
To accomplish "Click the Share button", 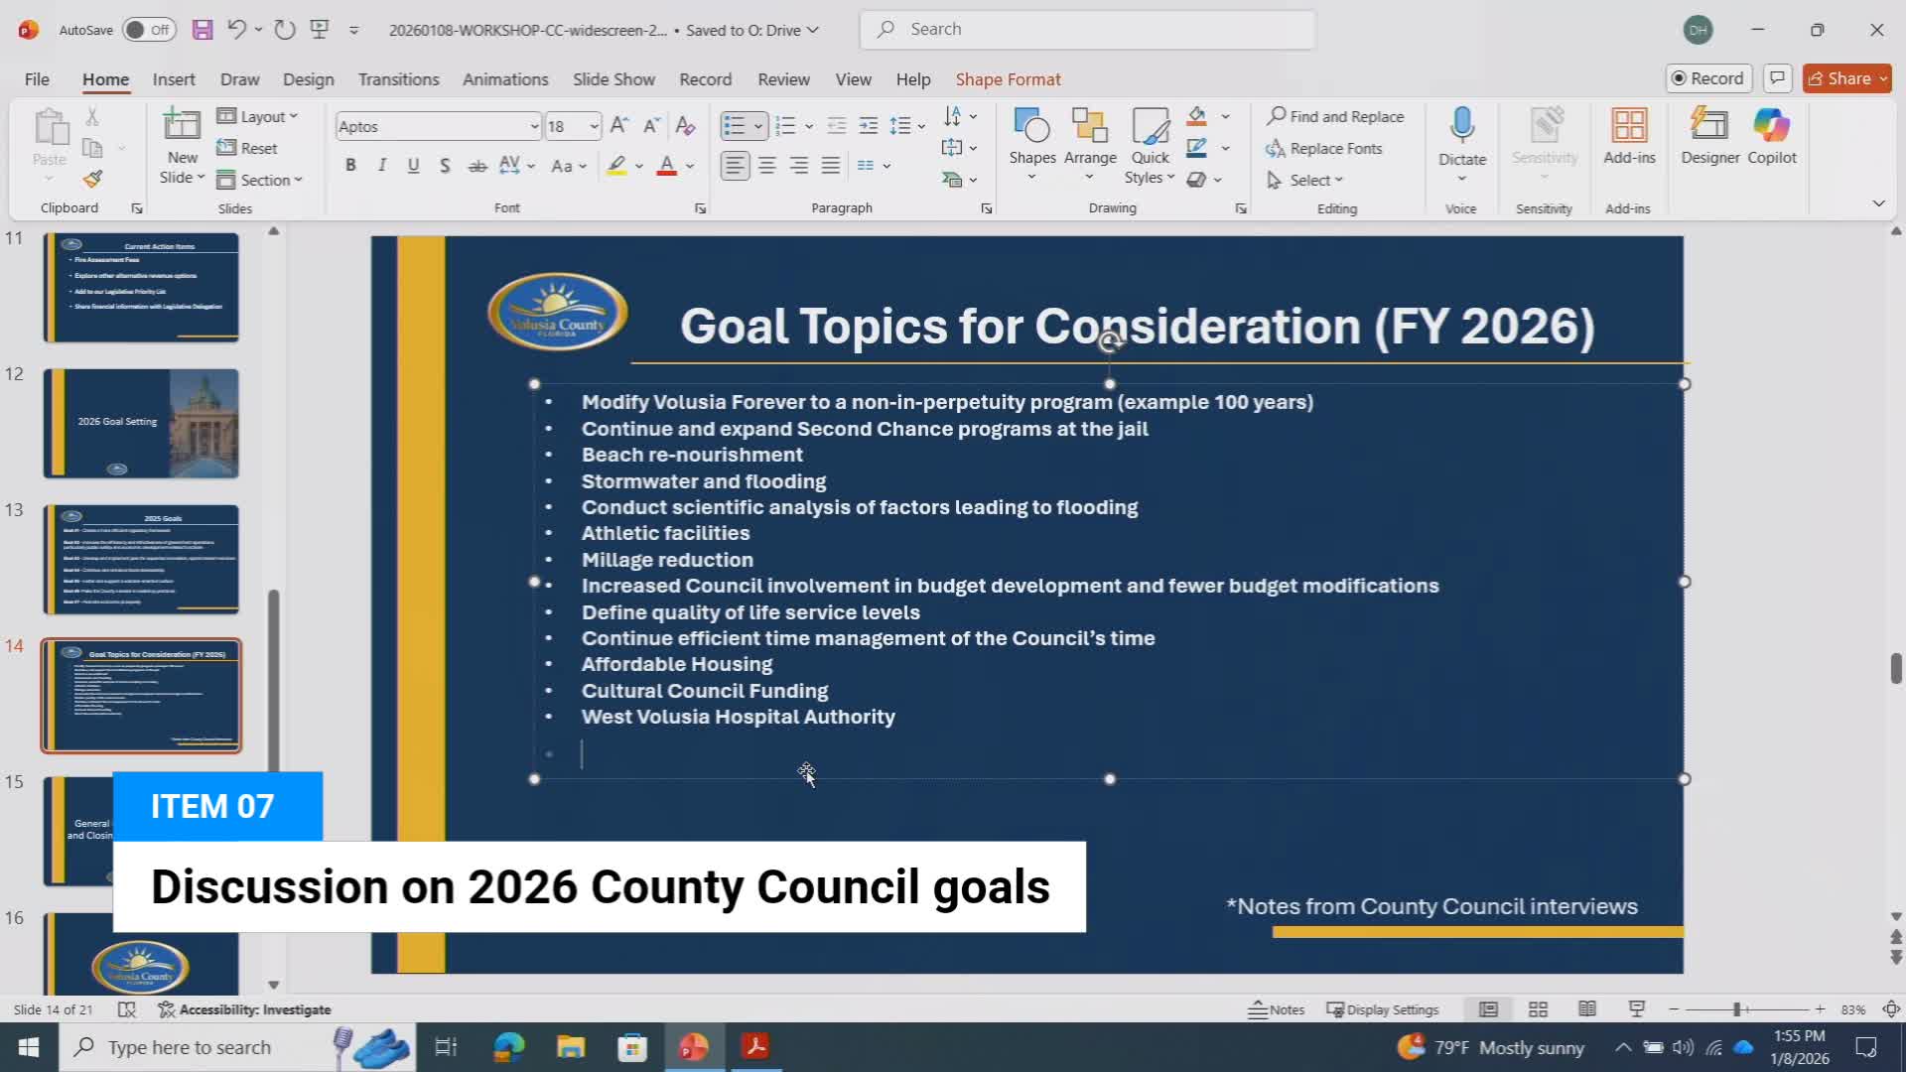I will [1844, 77].
